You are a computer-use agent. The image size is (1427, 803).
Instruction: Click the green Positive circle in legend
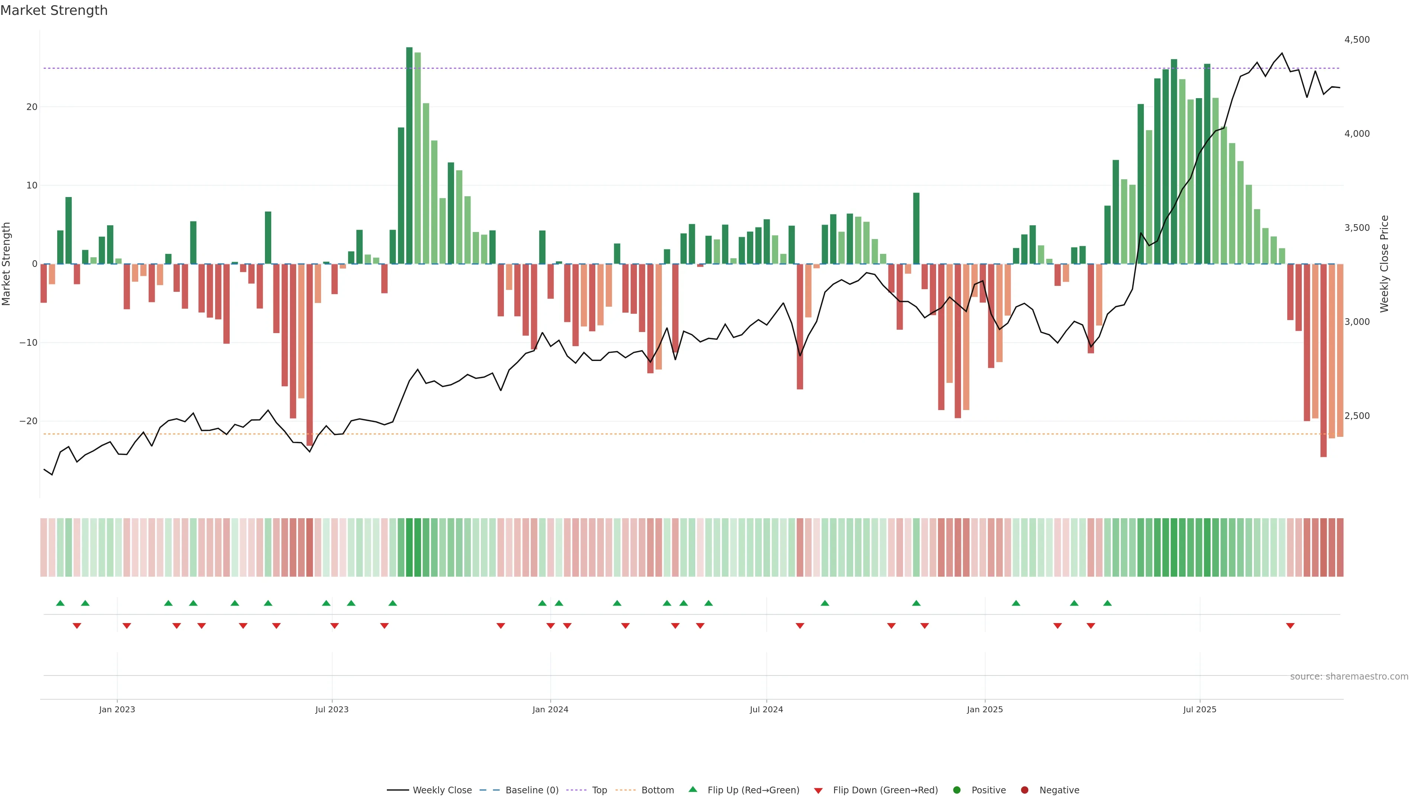(x=957, y=790)
